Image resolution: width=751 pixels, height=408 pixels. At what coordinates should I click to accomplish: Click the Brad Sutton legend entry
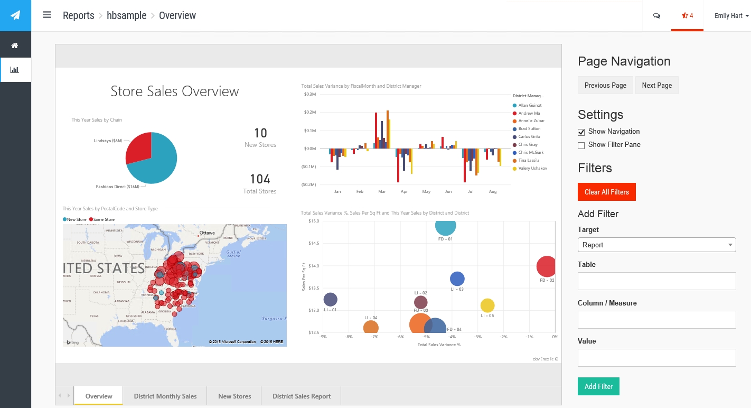pyautogui.click(x=526, y=129)
